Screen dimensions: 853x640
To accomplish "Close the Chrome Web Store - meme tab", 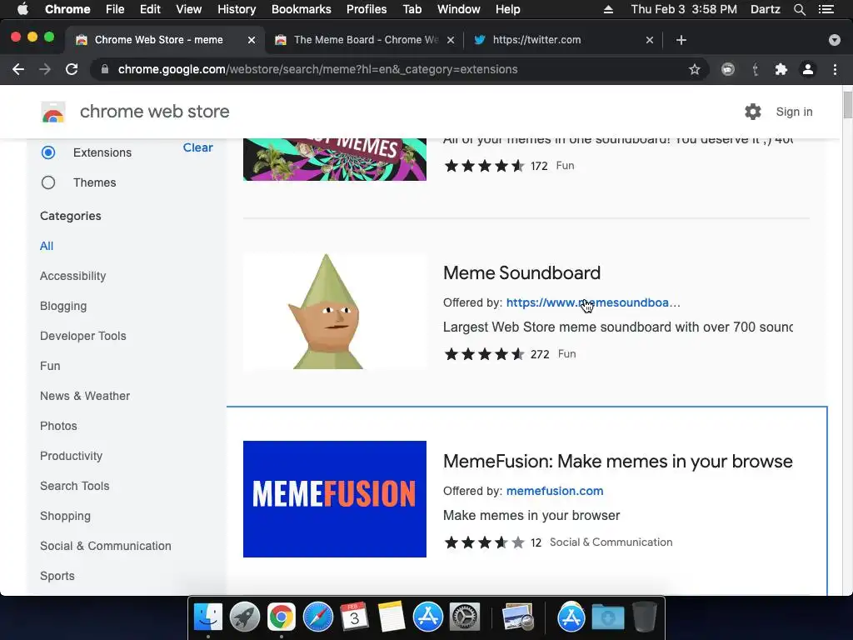I will [x=252, y=40].
